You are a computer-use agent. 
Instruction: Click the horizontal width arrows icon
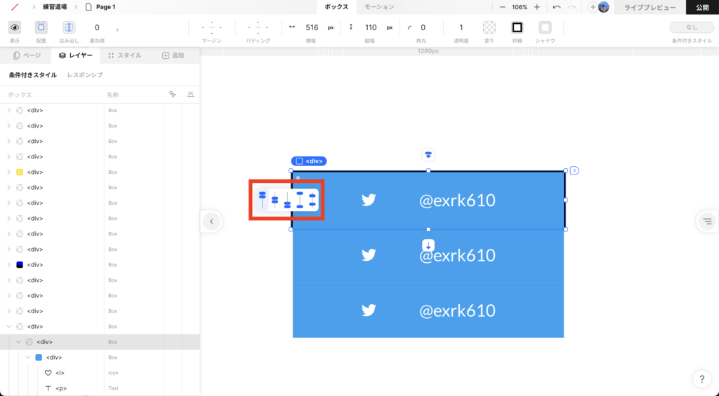point(291,27)
